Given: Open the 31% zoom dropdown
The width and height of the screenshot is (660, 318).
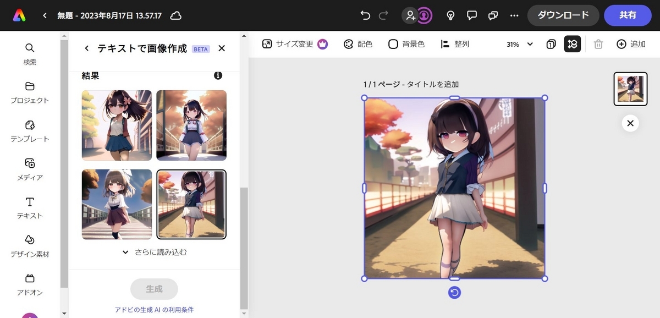Looking at the screenshot, I should tap(520, 44).
